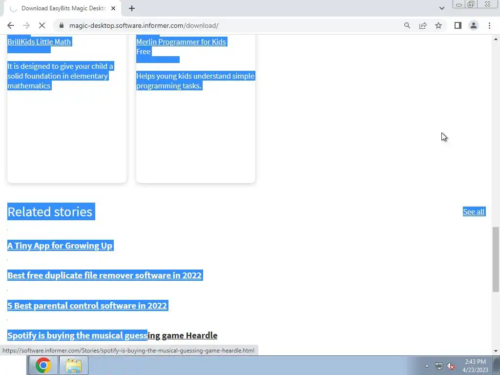
Task: Open the network status tray icon
Action: click(439, 366)
